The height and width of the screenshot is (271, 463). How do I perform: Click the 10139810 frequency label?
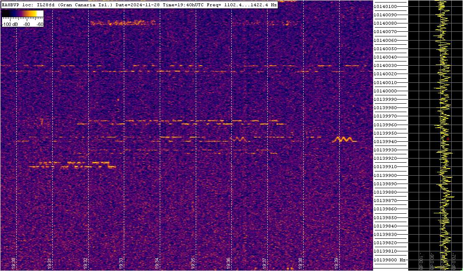[x=385, y=251]
